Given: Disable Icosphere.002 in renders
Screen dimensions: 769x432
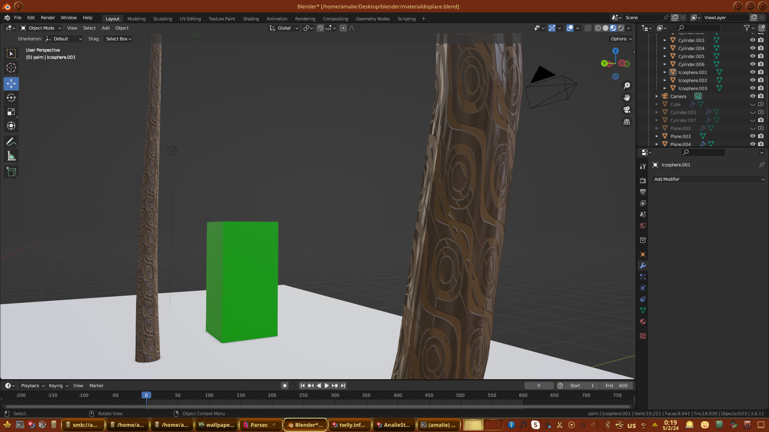Looking at the screenshot, I should tap(761, 80).
